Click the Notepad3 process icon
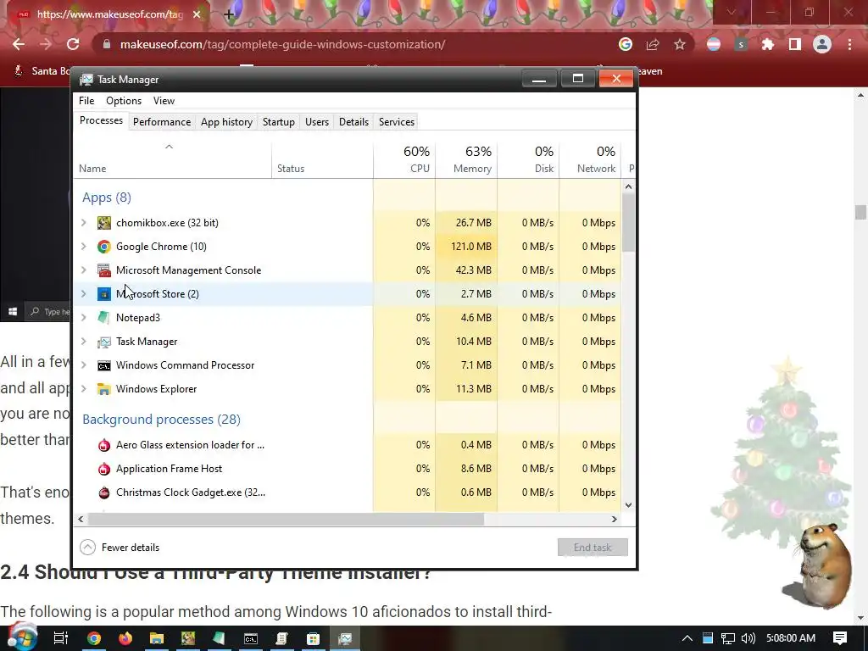 104,318
